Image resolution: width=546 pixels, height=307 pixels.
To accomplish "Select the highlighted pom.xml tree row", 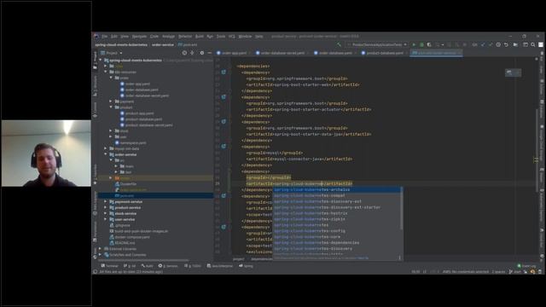I will (x=155, y=195).
